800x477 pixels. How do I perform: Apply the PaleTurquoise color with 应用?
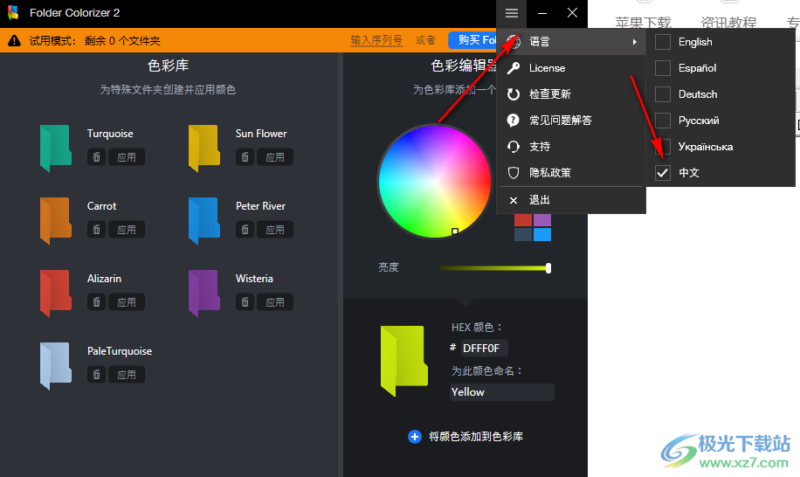[x=127, y=375]
